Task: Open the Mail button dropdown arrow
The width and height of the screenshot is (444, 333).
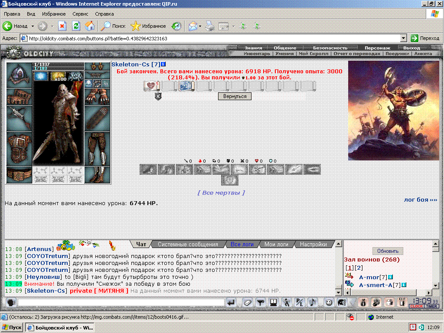Action: pos(200,26)
